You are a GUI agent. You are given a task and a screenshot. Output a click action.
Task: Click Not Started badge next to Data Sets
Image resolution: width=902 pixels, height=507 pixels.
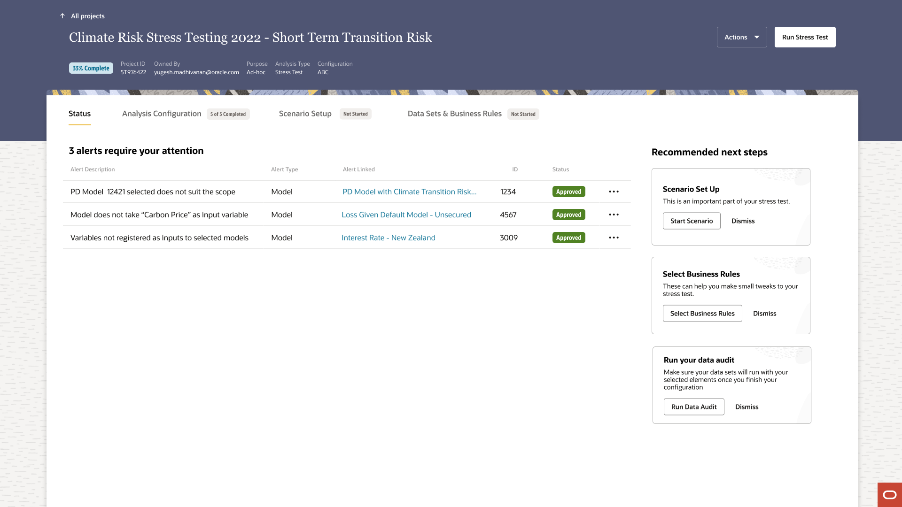(x=523, y=114)
